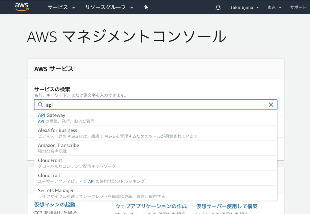Click the arrow beside リソースグループ
This screenshot has height=214, width=310.
(132, 8)
